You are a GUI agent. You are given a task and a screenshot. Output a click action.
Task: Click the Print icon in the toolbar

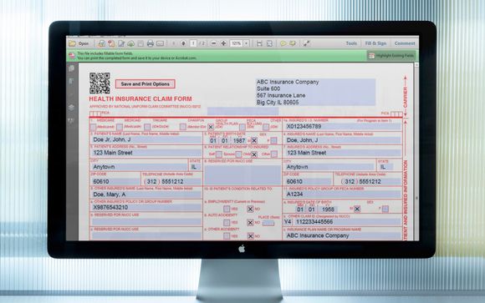(x=151, y=43)
